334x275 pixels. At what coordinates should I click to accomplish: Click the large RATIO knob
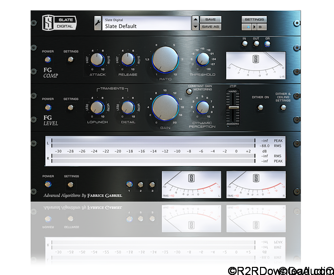(x=165, y=60)
